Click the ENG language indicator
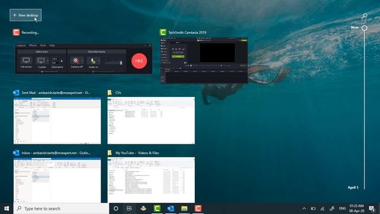Image resolution: width=380 pixels, height=214 pixels. coord(342,209)
